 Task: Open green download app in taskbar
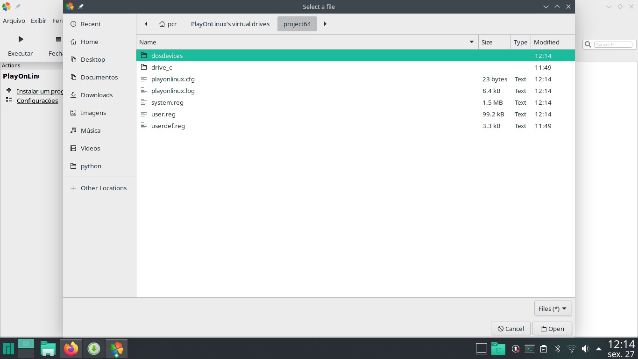click(x=94, y=349)
